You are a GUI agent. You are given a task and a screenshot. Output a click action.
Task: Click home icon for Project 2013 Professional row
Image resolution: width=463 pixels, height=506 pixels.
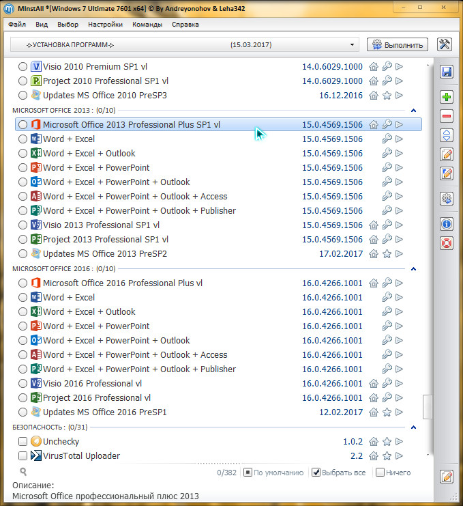374,240
